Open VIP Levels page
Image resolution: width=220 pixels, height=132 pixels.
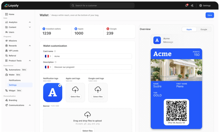12,51
